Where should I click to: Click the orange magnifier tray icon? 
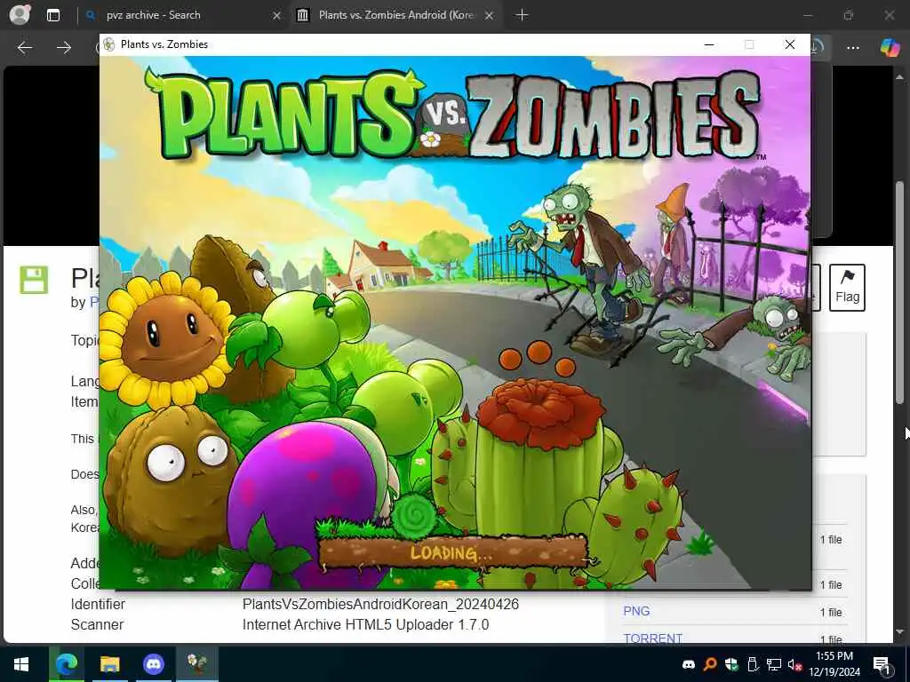[710, 664]
